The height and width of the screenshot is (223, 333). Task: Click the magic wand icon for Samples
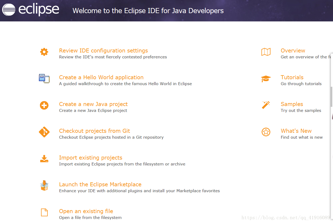[x=266, y=105]
